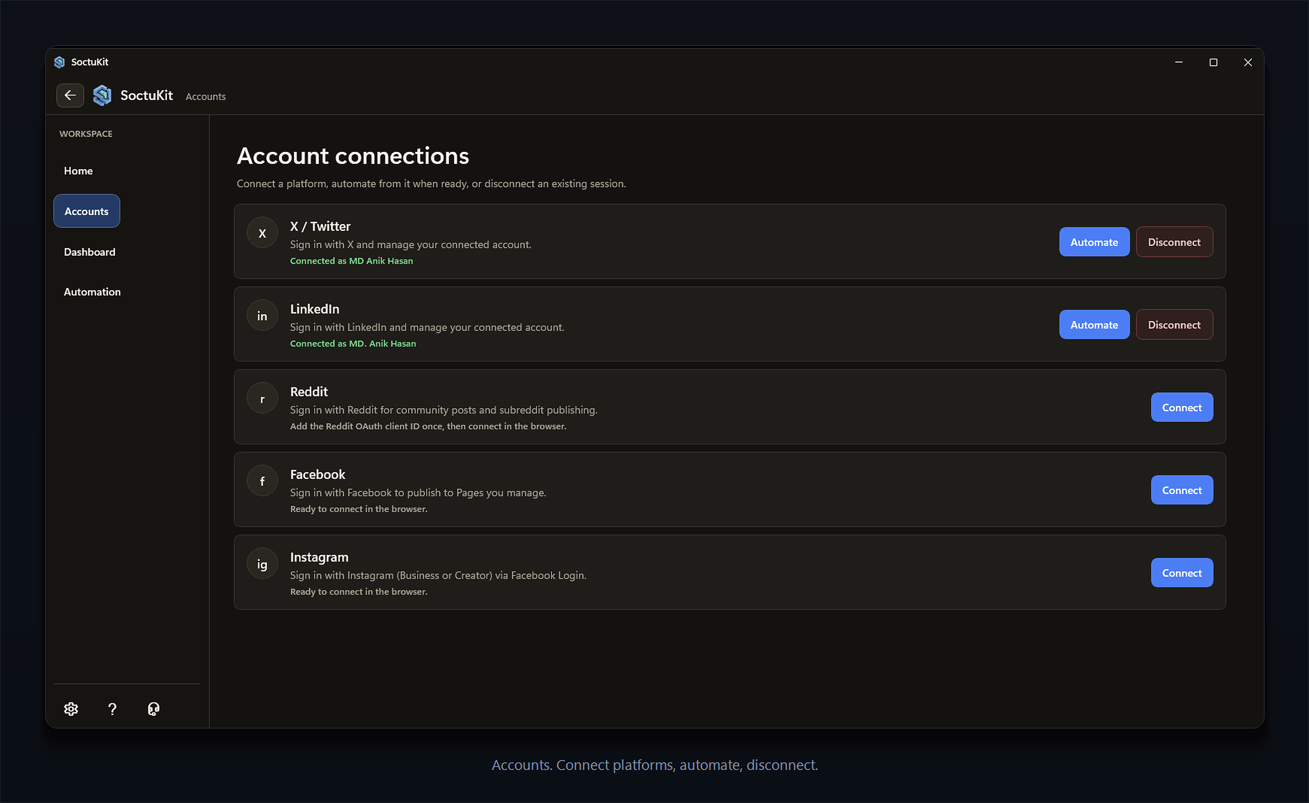Switch to the Automation section
Viewport: 1309px width, 803px height.
tap(92, 292)
